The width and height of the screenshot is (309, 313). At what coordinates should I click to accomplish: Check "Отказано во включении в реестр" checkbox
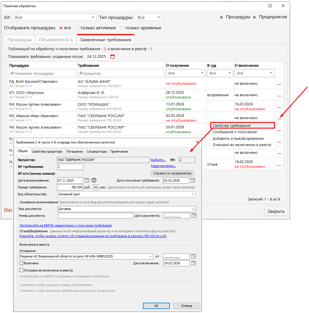21,270
